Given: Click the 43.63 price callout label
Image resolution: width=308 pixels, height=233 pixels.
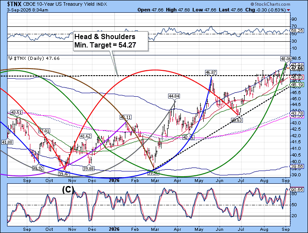Looking at the screenshot, I should 237,120.
